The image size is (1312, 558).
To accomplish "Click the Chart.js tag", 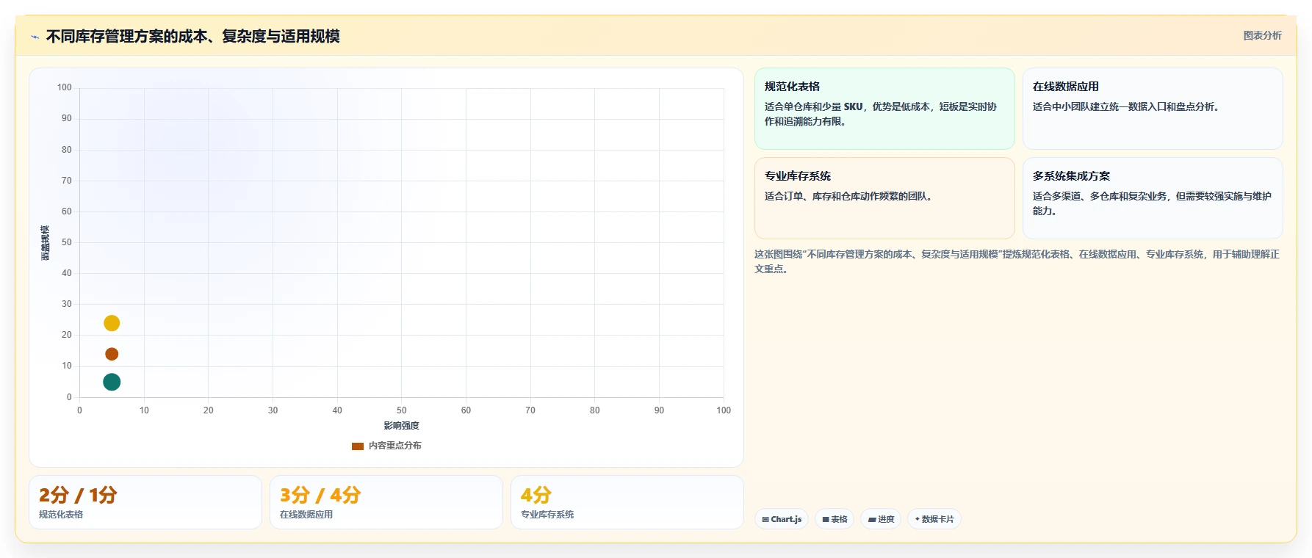I will 782,519.
